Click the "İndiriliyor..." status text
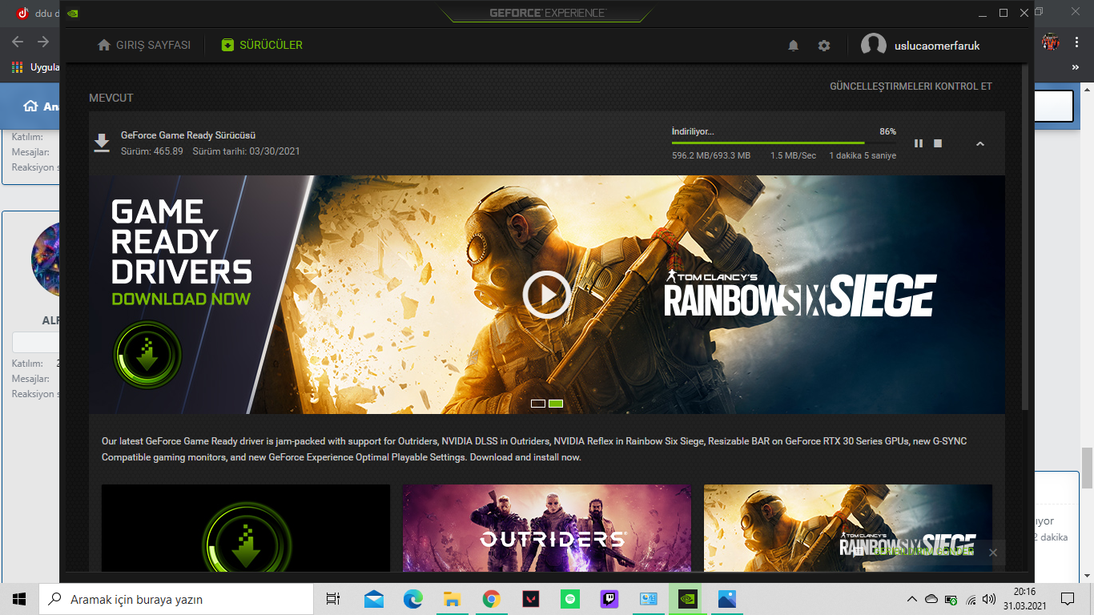Image resolution: width=1094 pixels, height=615 pixels. pyautogui.click(x=693, y=131)
